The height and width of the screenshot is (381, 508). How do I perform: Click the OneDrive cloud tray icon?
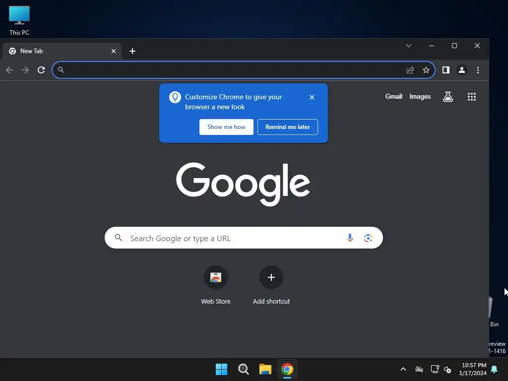[x=419, y=369]
